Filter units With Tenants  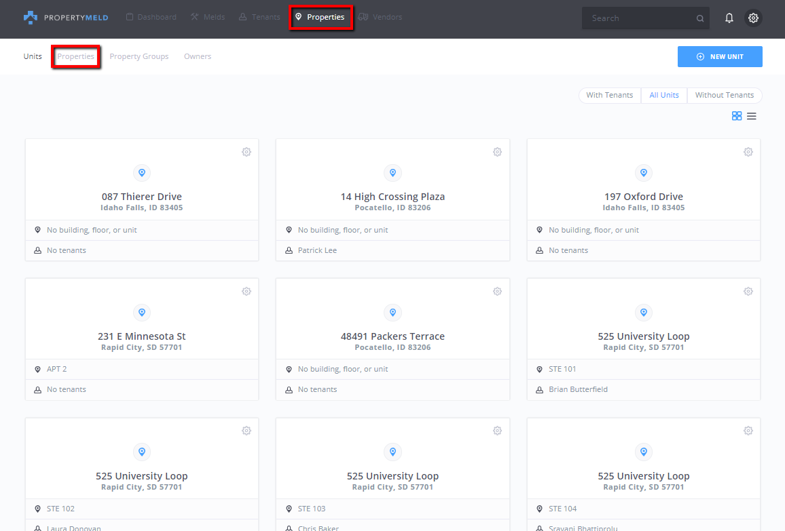(609, 95)
